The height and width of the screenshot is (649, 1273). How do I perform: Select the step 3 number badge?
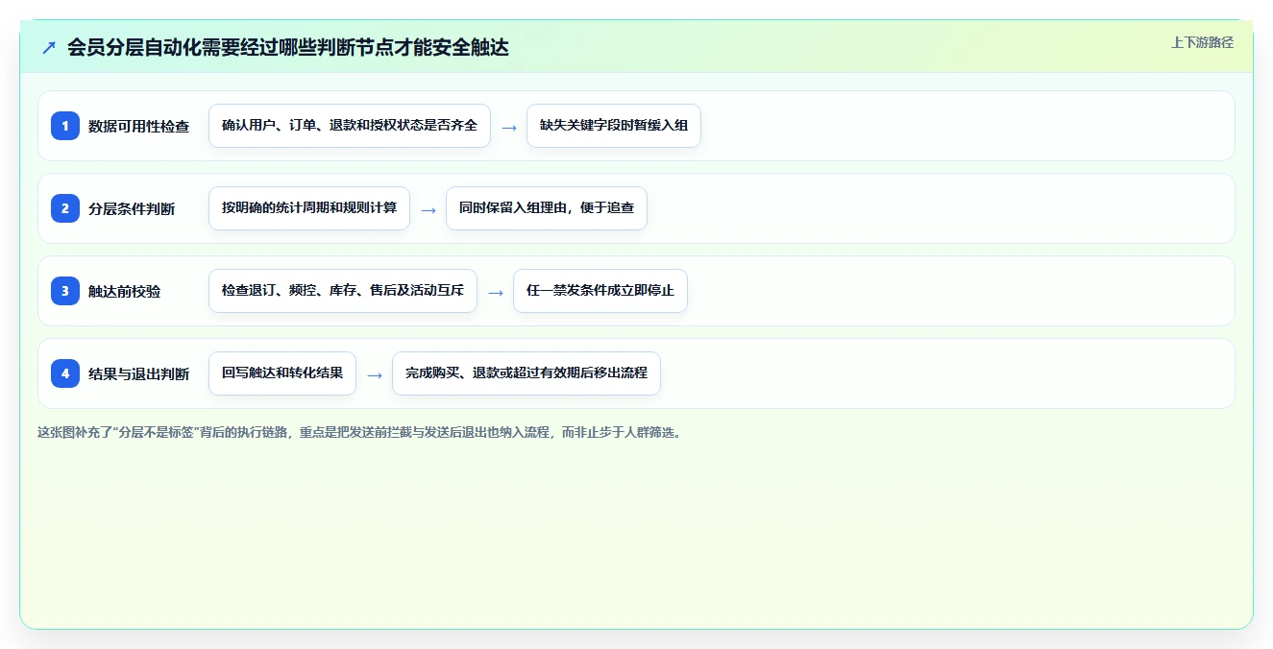click(65, 291)
